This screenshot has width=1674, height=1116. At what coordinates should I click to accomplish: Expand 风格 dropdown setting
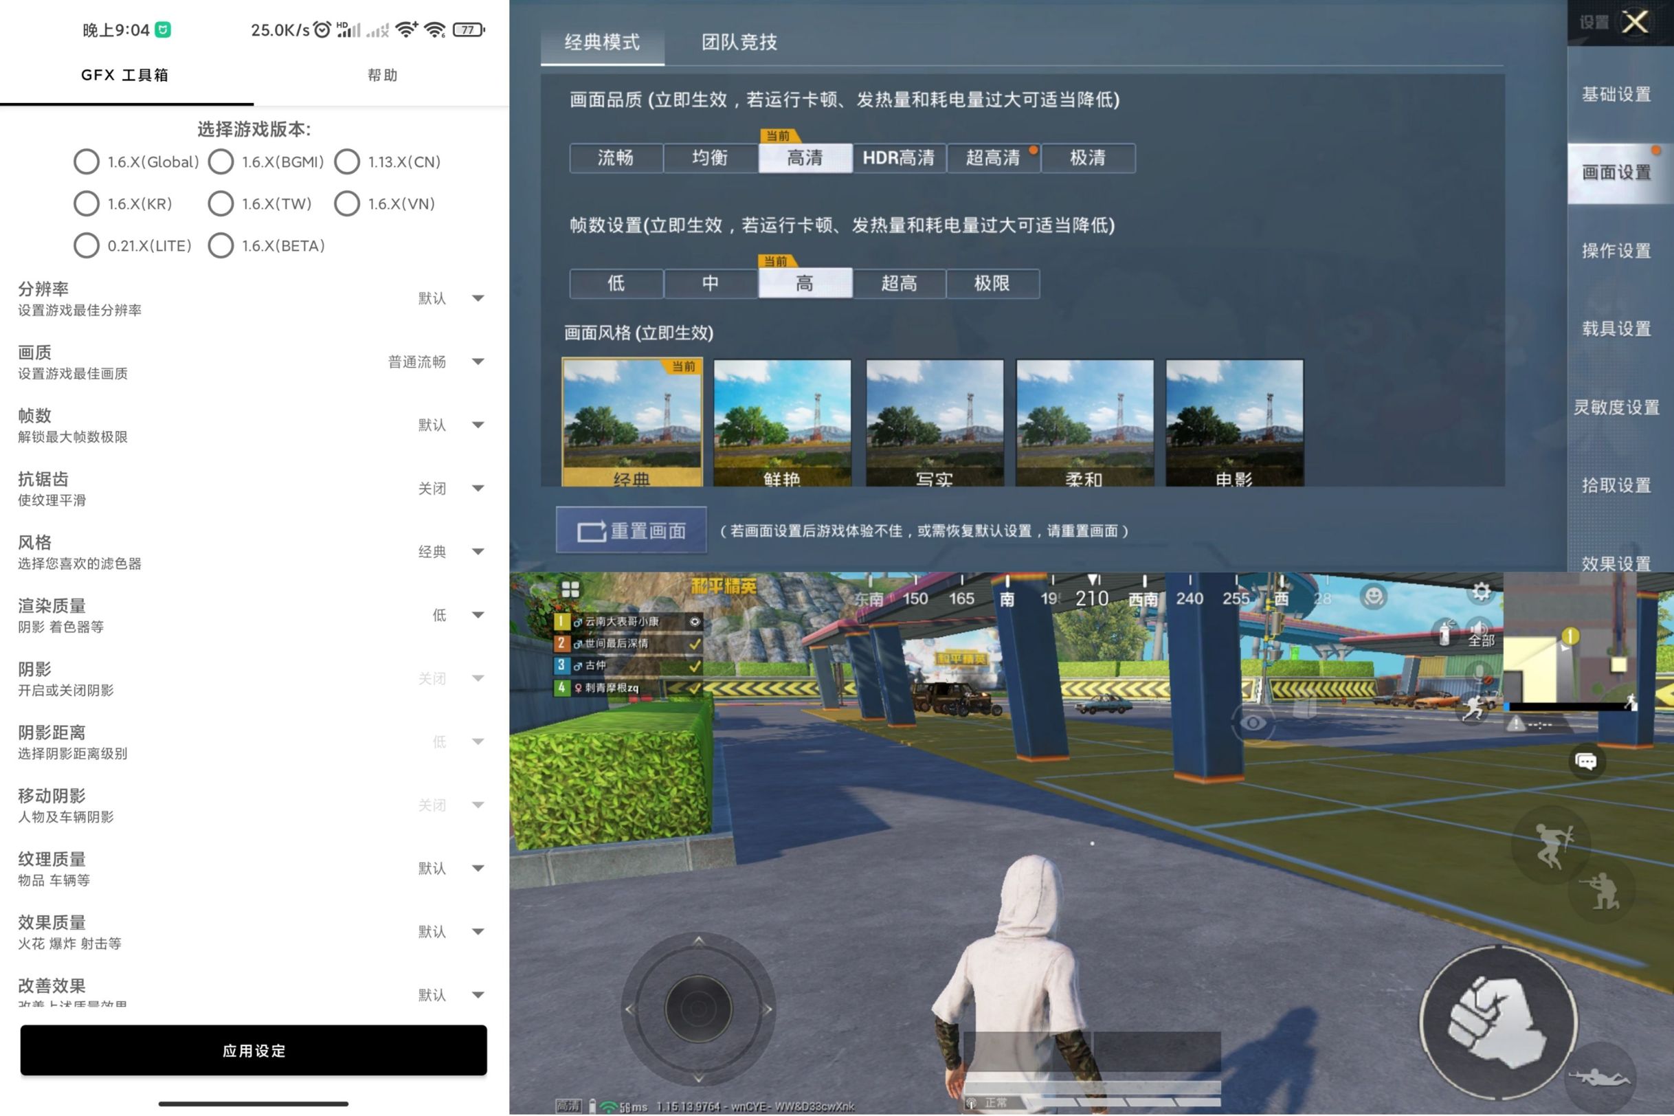click(478, 550)
